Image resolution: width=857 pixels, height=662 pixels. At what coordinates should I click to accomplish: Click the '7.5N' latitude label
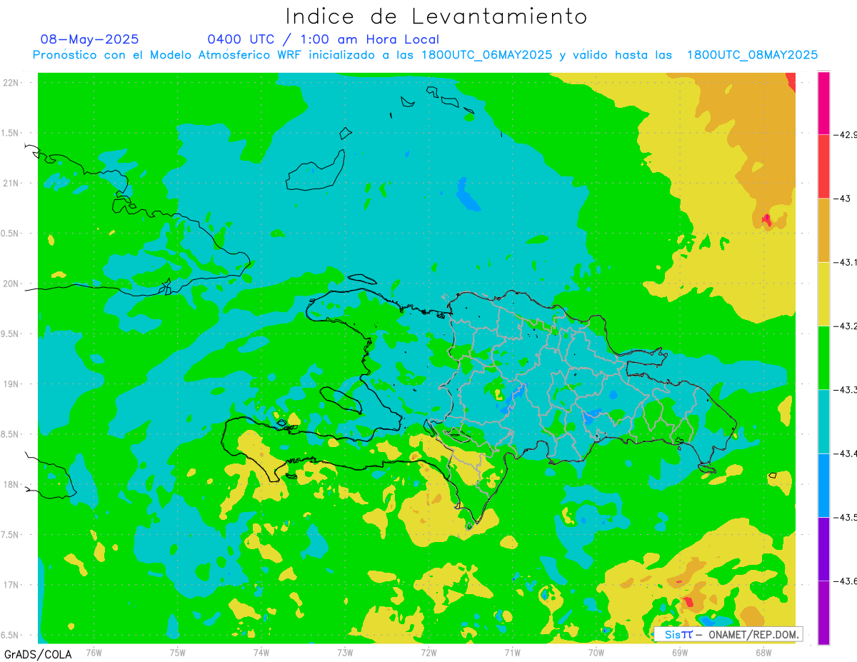(x=9, y=535)
